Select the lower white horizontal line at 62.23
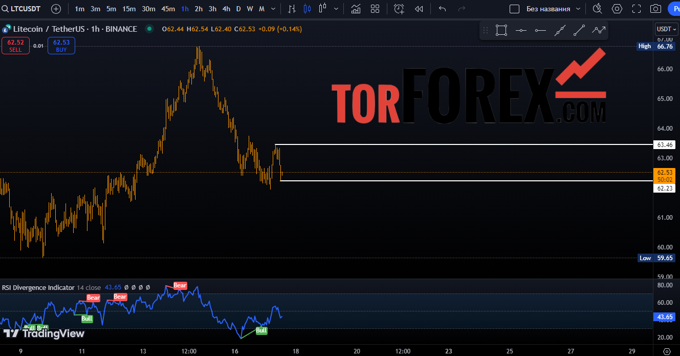Screen dimensions: 680x356 click(467, 180)
